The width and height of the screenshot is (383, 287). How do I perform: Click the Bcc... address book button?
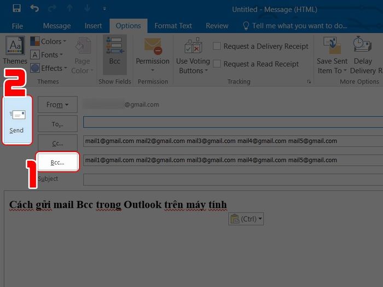(x=57, y=162)
